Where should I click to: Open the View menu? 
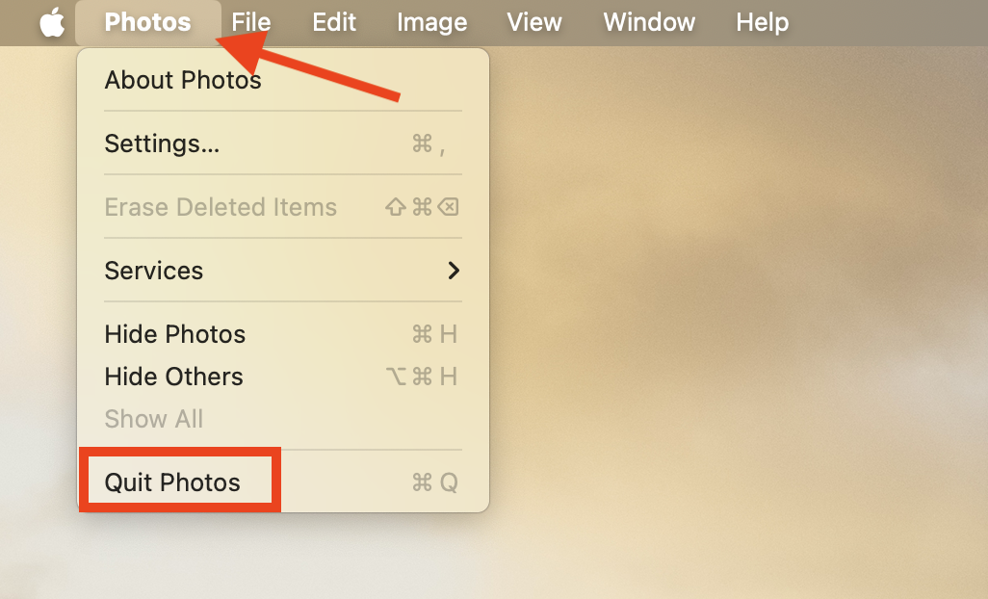pyautogui.click(x=533, y=21)
